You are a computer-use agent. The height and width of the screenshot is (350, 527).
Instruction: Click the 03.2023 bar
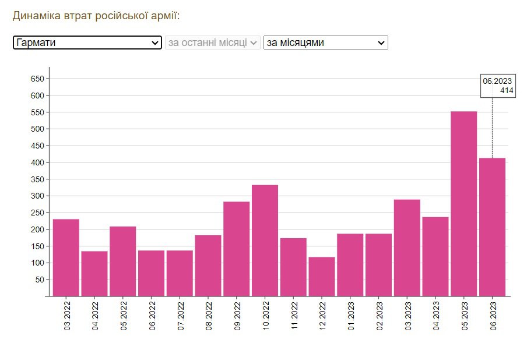click(x=407, y=248)
